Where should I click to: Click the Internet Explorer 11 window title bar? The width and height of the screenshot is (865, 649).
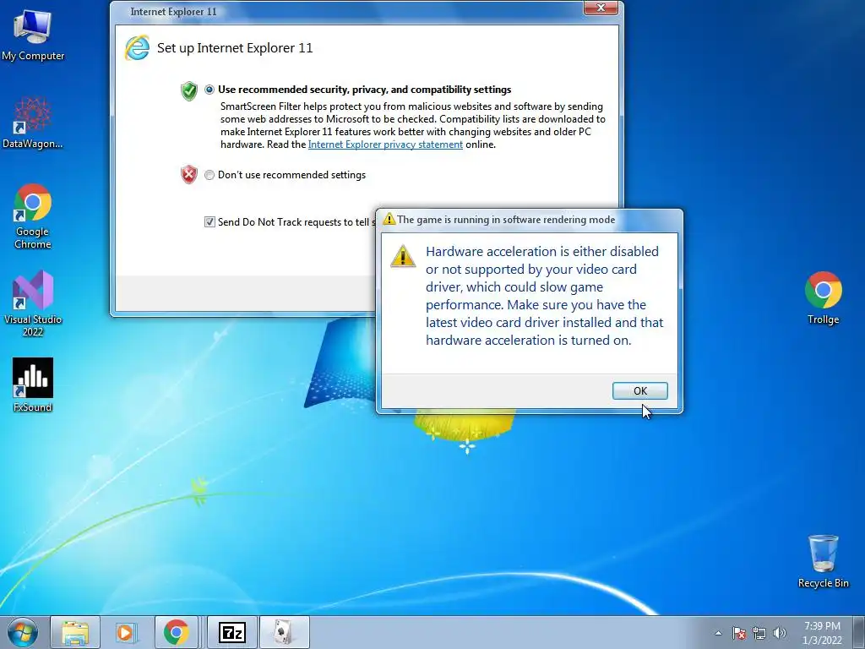(347, 12)
